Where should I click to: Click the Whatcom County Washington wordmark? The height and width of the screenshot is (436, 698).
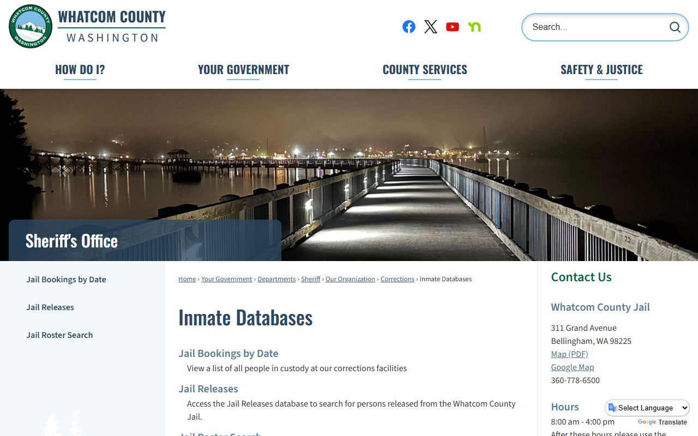(x=112, y=26)
